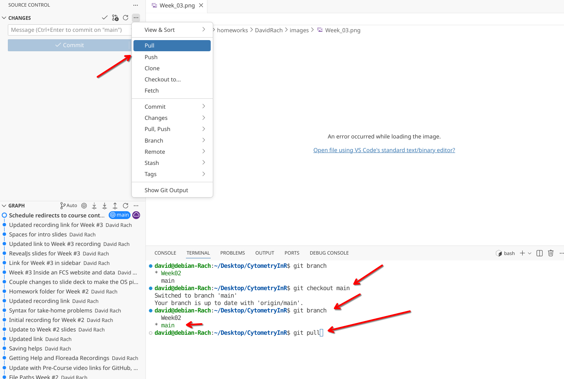Open file using standard text/binary editor link

(384, 150)
